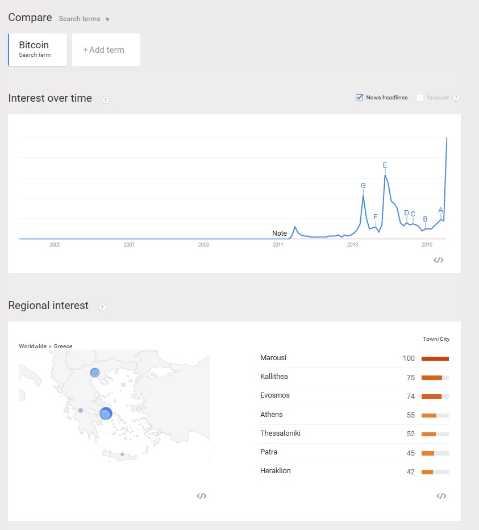The image size is (479, 530).
Task: Select the Bitcoin search term card
Action: pos(38,49)
